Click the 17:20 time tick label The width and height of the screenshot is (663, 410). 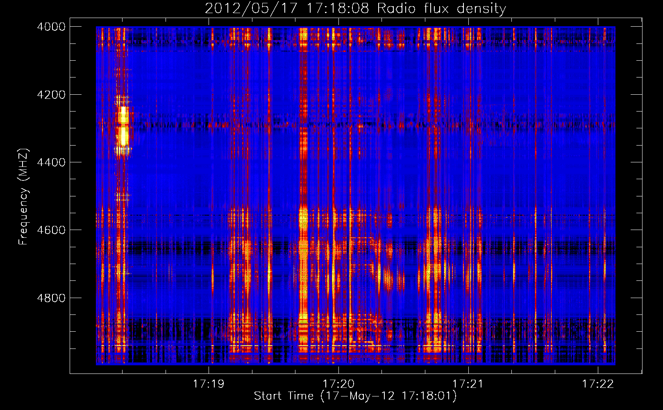[338, 384]
